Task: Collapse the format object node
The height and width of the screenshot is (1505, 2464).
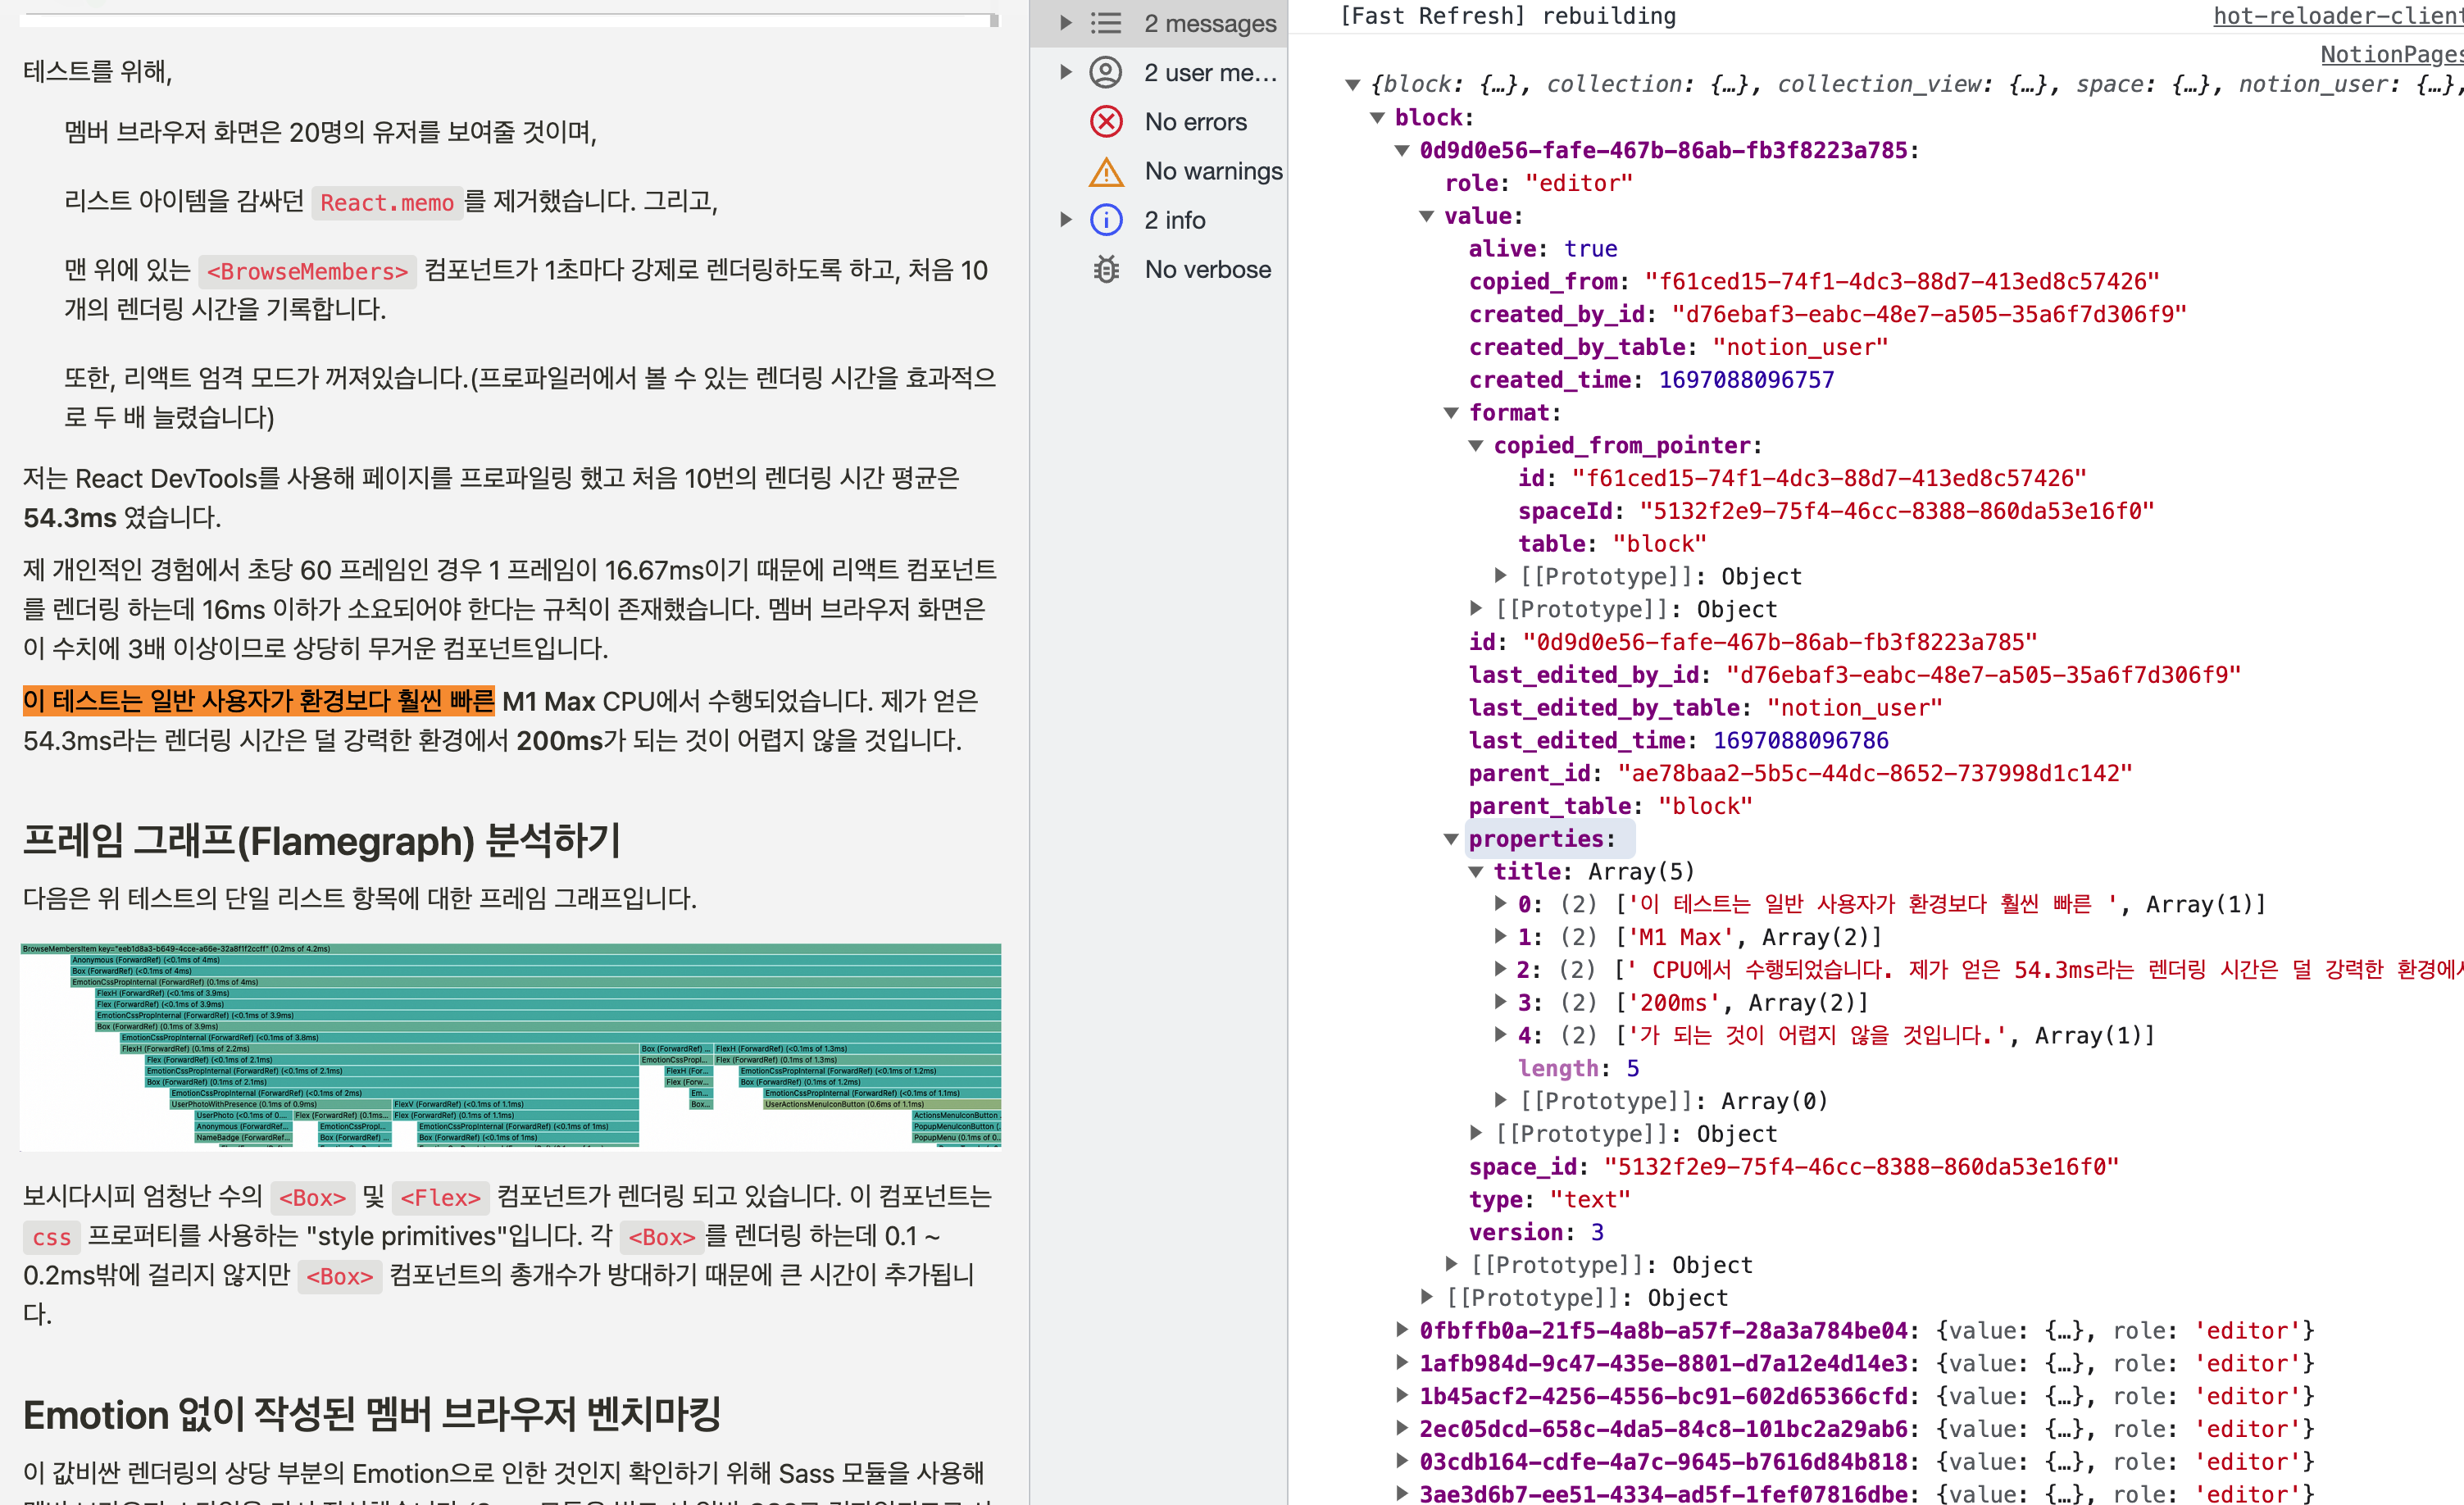Action: 1451,413
